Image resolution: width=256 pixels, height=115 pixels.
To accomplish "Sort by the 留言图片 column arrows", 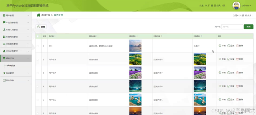I will click(x=137, y=36).
